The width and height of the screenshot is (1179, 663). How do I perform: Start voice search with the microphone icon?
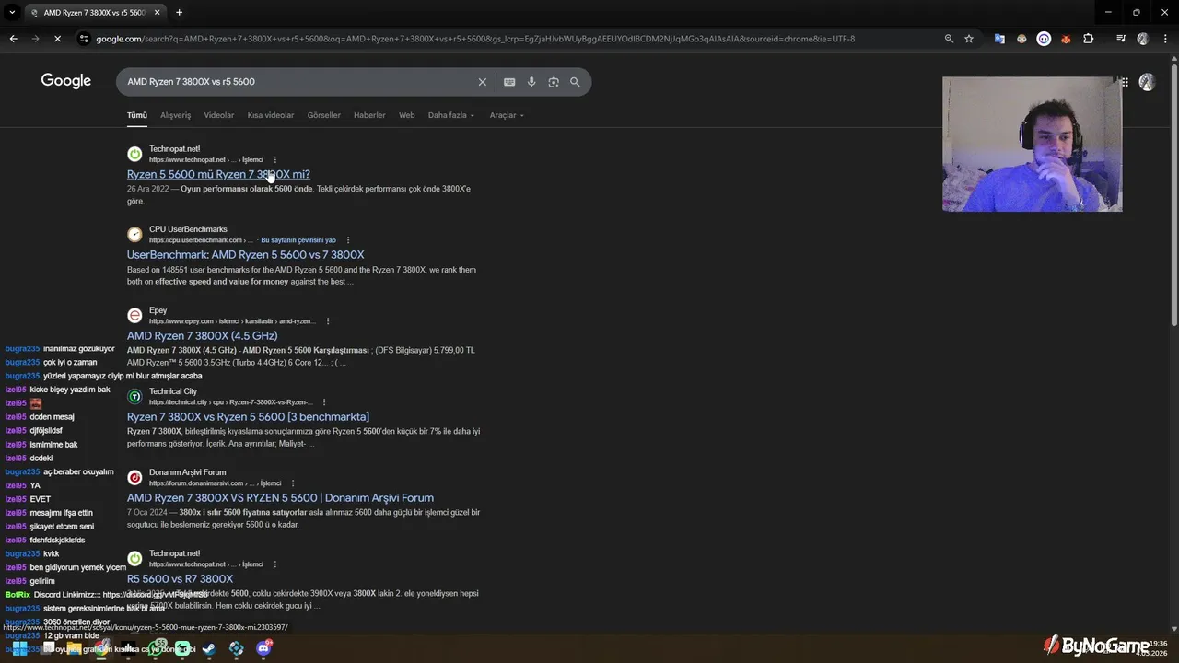(x=531, y=82)
